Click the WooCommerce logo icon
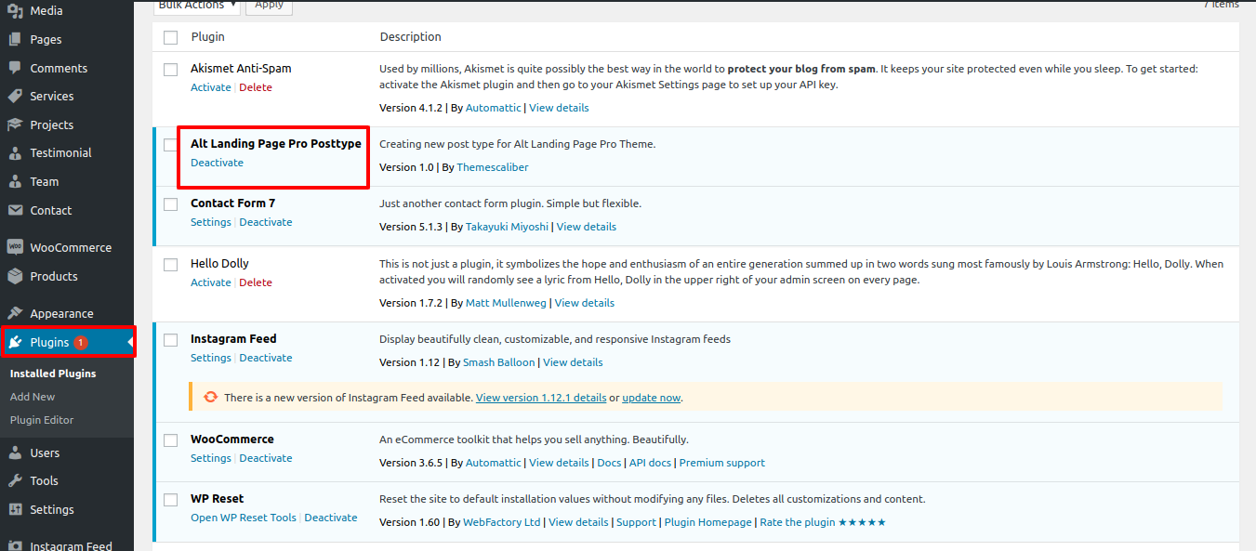 click(15, 247)
